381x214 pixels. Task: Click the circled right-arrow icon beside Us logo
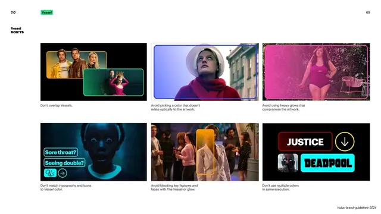tap(63, 173)
